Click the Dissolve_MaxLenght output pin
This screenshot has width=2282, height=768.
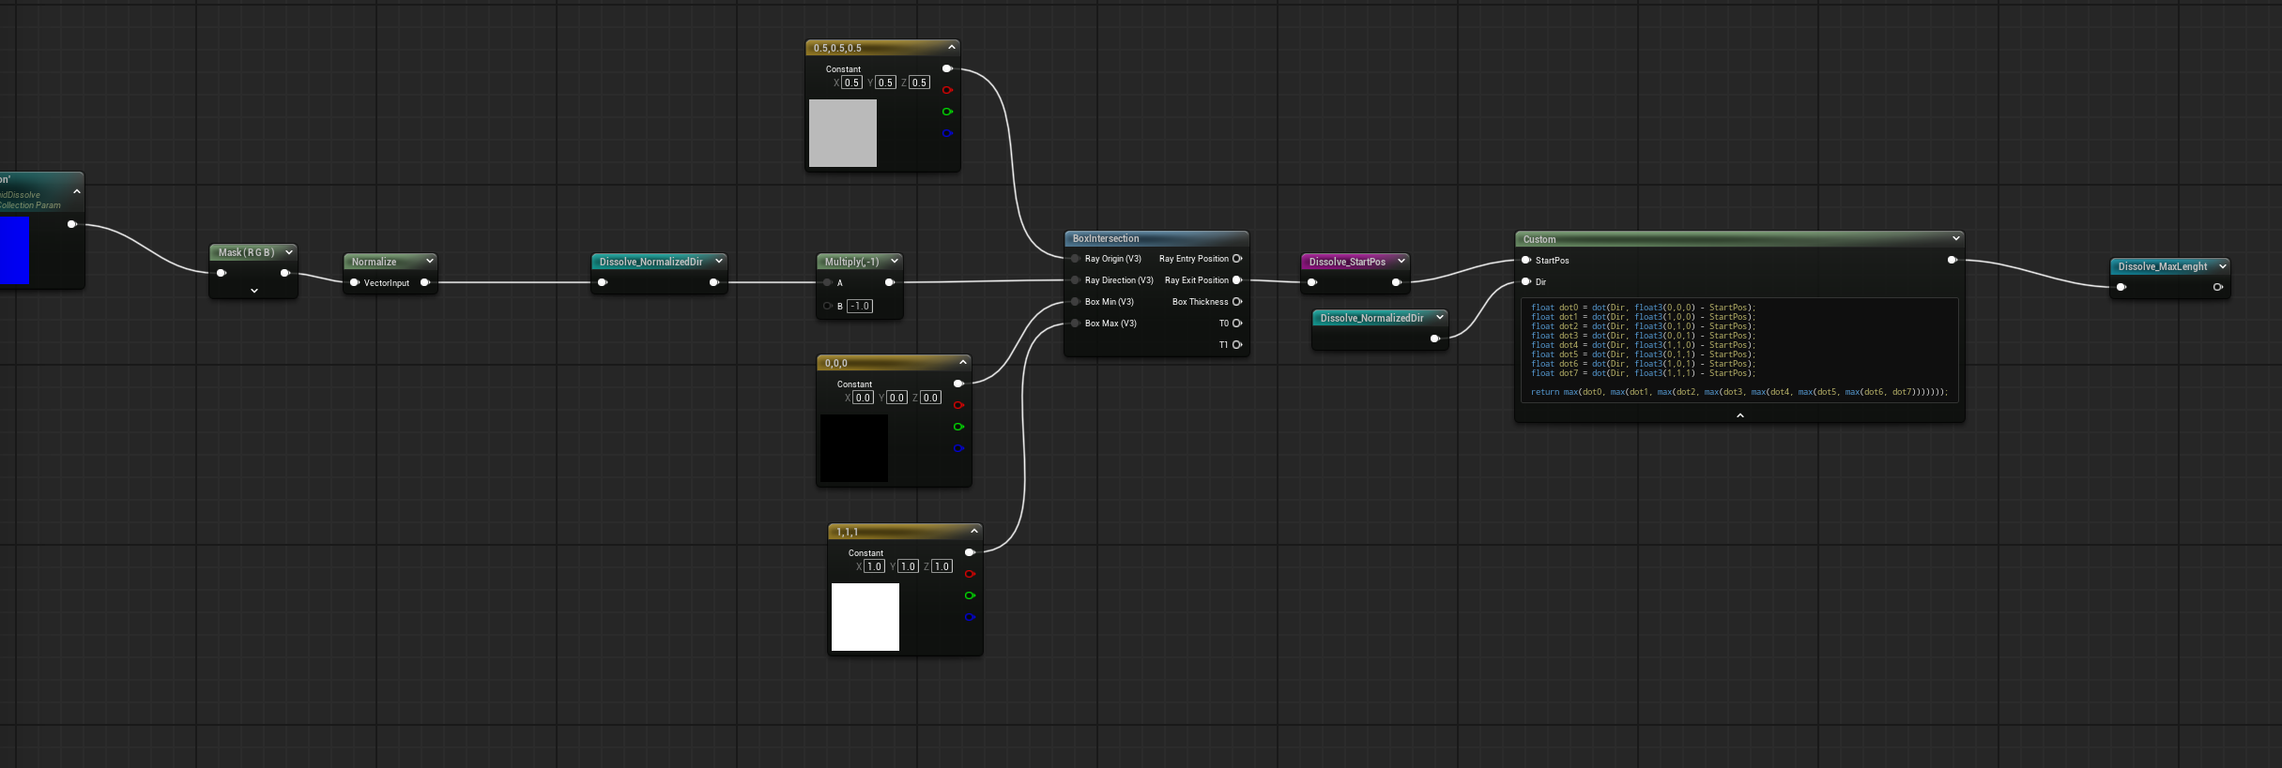click(2218, 288)
